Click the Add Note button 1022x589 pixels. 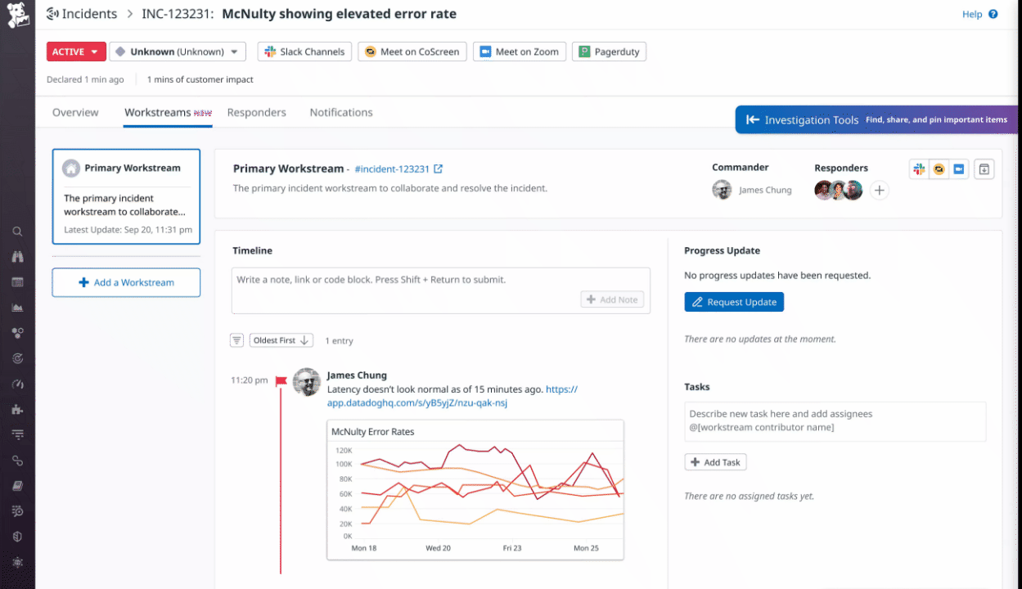pos(612,299)
